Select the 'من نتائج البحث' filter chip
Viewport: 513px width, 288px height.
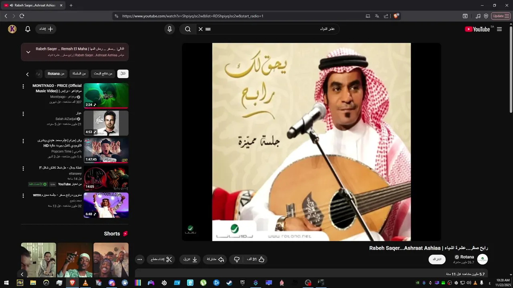pos(103,74)
